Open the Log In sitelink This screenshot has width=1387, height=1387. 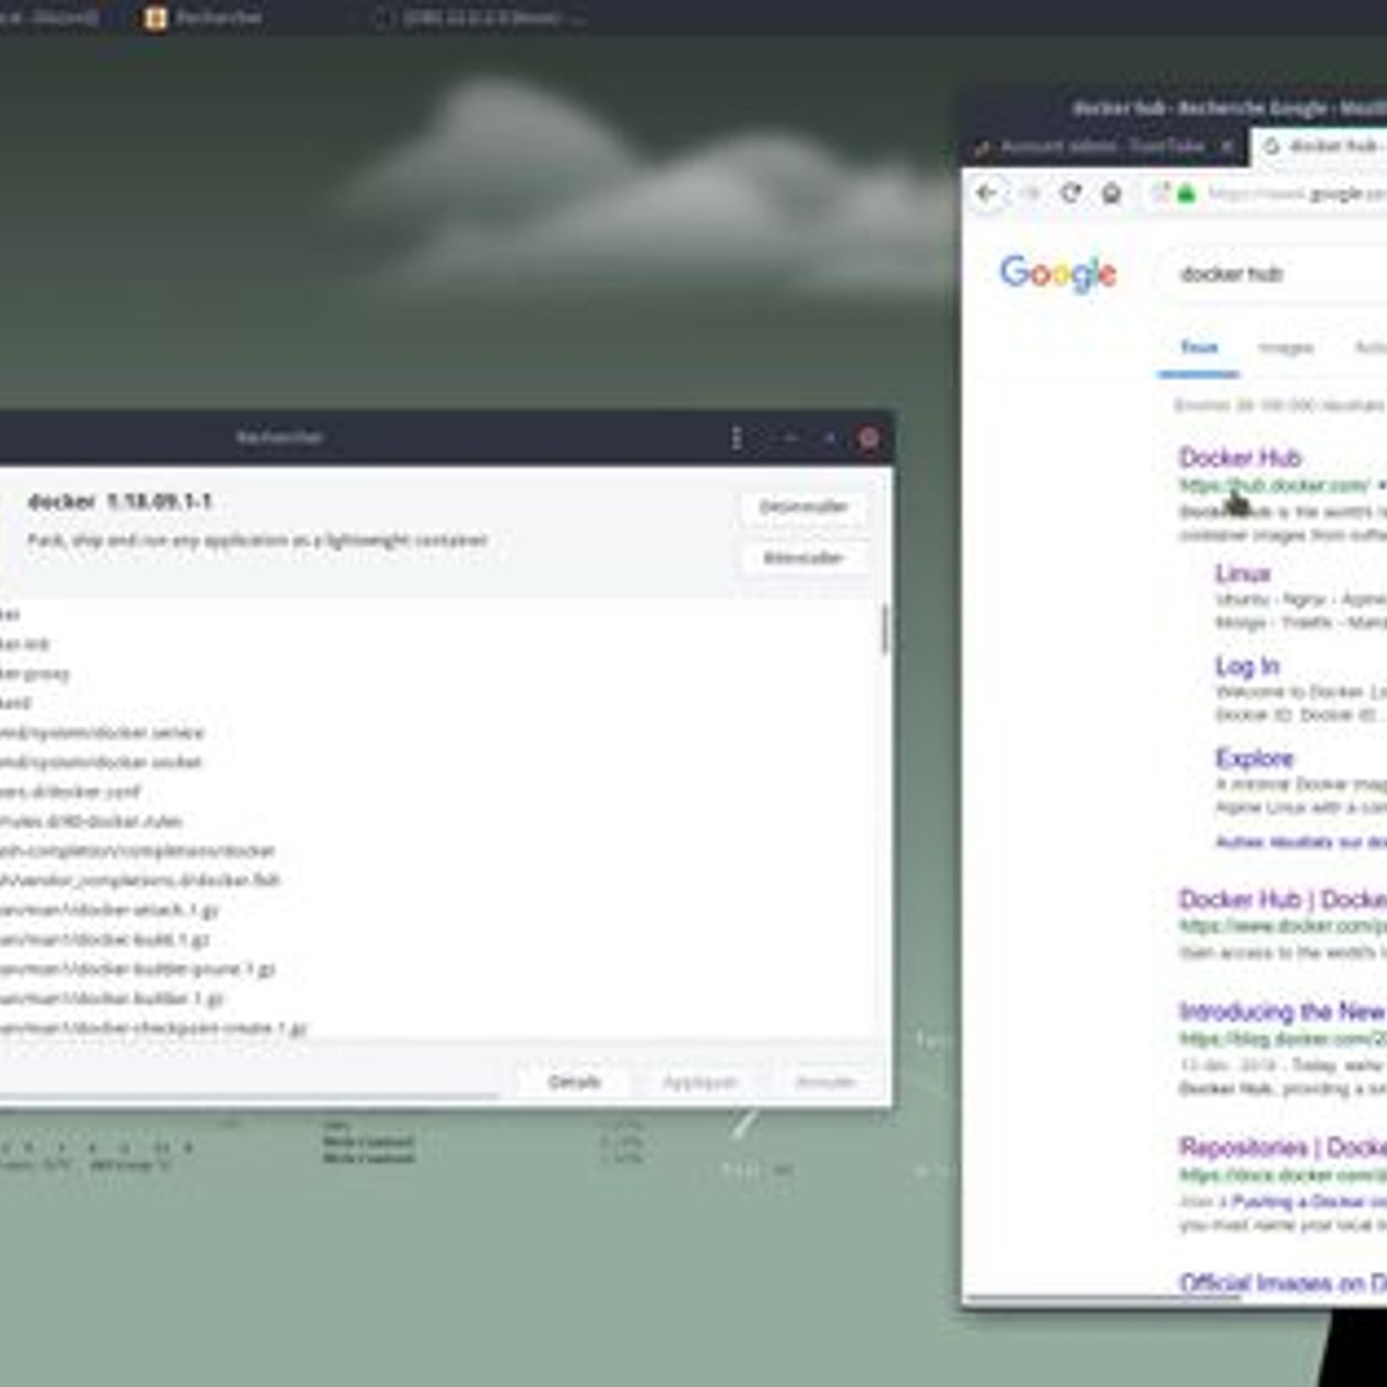(x=1247, y=666)
